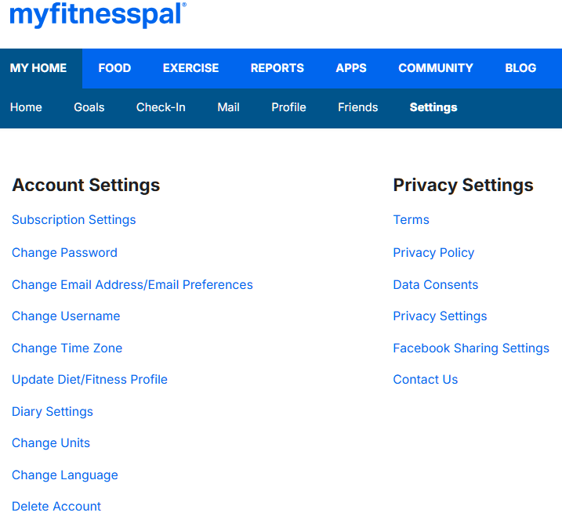Click the Privacy Settings link

(x=440, y=316)
